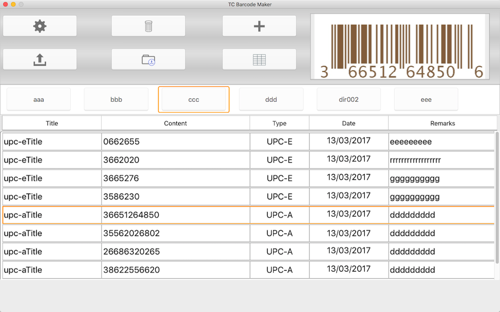
Task: Click the table's vertical scrollbar
Action: point(497,197)
